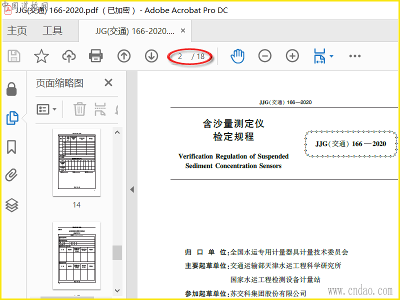Zoom out with the minus icon
400x300 pixels.
coord(265,56)
